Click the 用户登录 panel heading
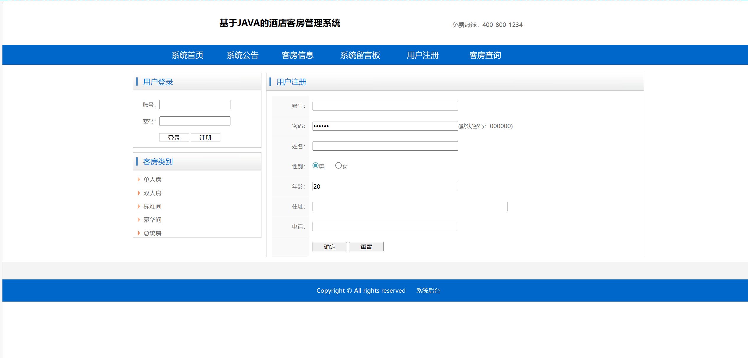 tap(158, 82)
